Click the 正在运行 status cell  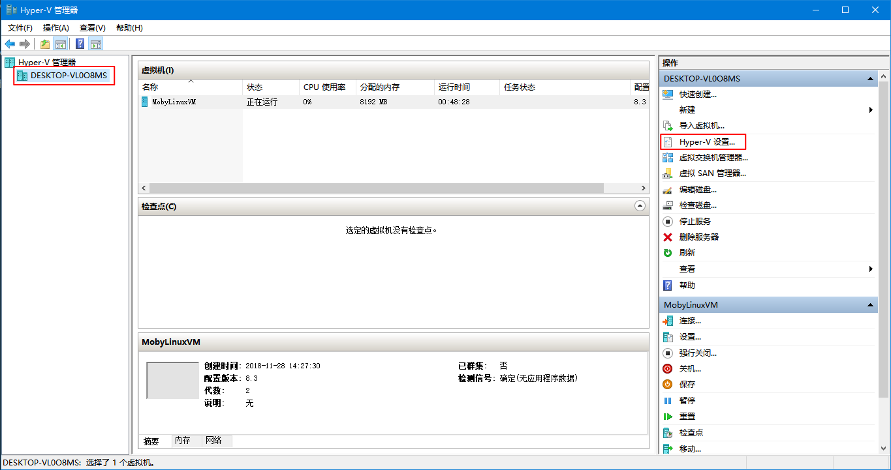(262, 102)
